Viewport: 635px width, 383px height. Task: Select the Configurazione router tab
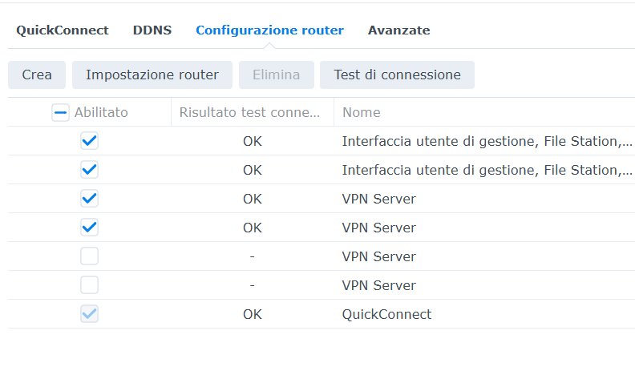pos(269,30)
